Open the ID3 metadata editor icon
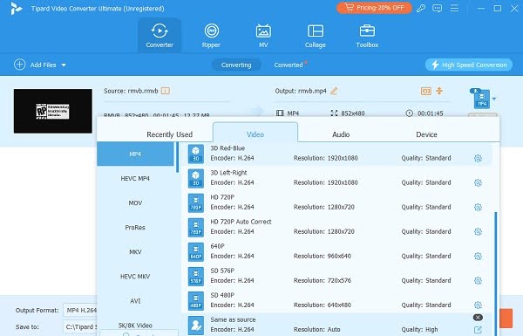Screen dimensions: 523x336 coord(426,91)
